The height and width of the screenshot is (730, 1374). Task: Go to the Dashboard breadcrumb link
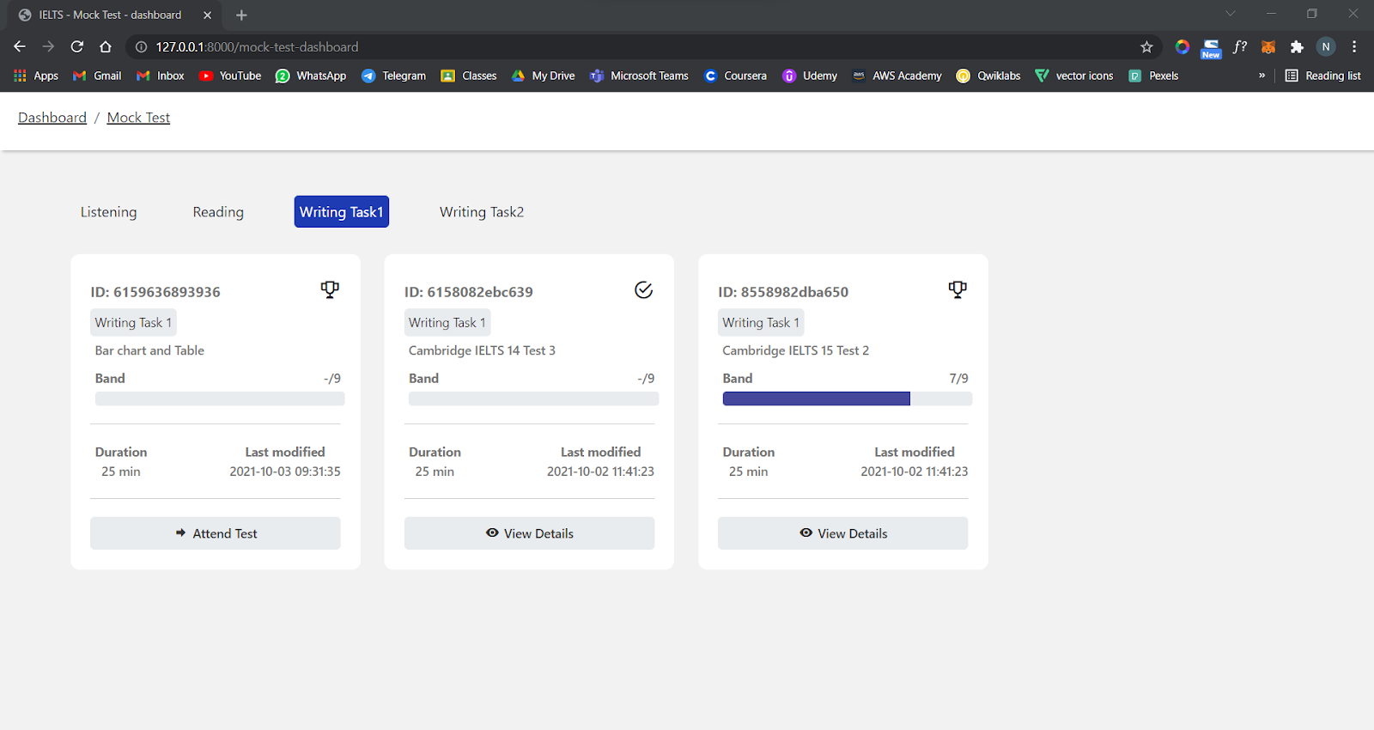tap(52, 118)
